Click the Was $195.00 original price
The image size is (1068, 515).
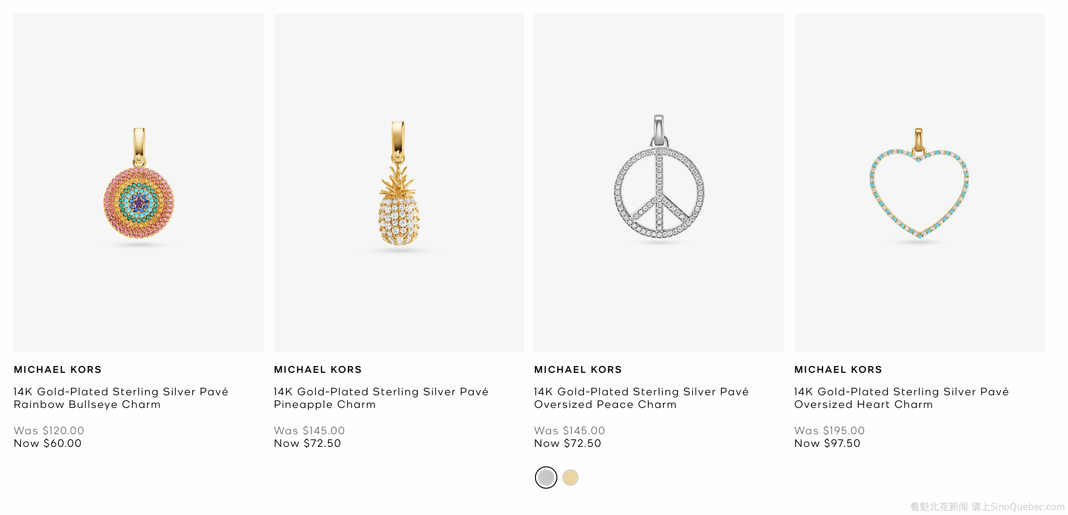[x=829, y=431]
